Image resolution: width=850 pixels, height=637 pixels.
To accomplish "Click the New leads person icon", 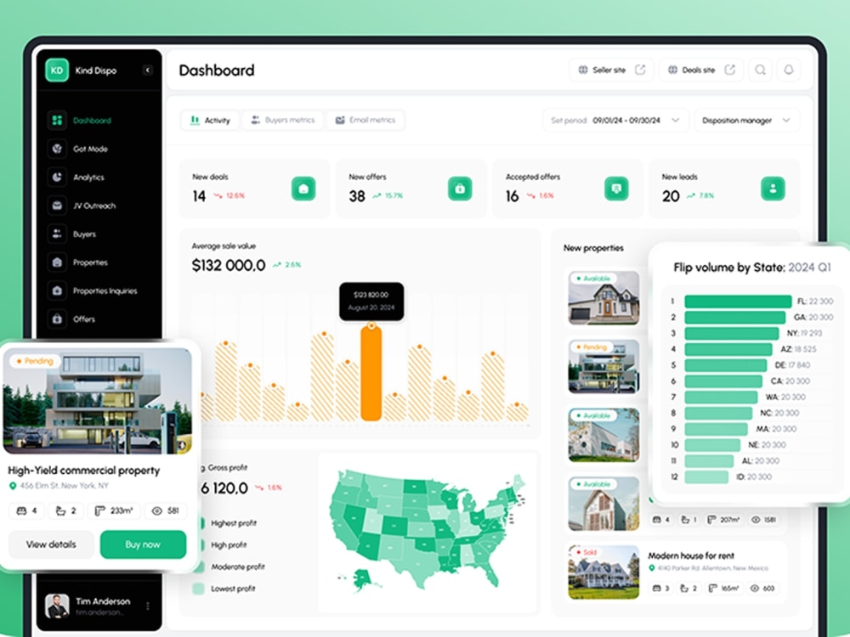I will [773, 189].
